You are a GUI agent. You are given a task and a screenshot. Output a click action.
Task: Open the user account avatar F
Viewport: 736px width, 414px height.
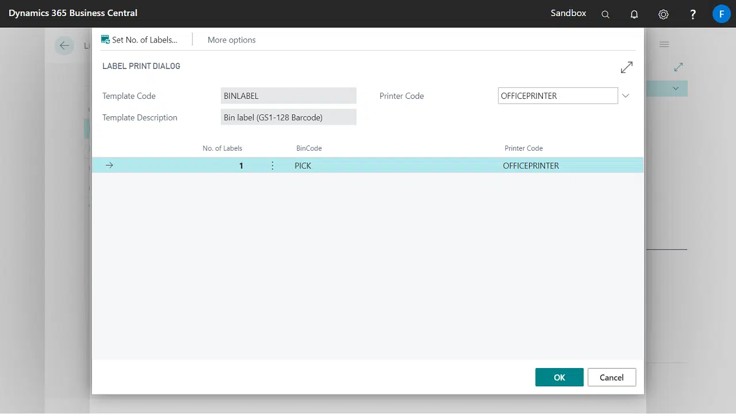coord(721,14)
